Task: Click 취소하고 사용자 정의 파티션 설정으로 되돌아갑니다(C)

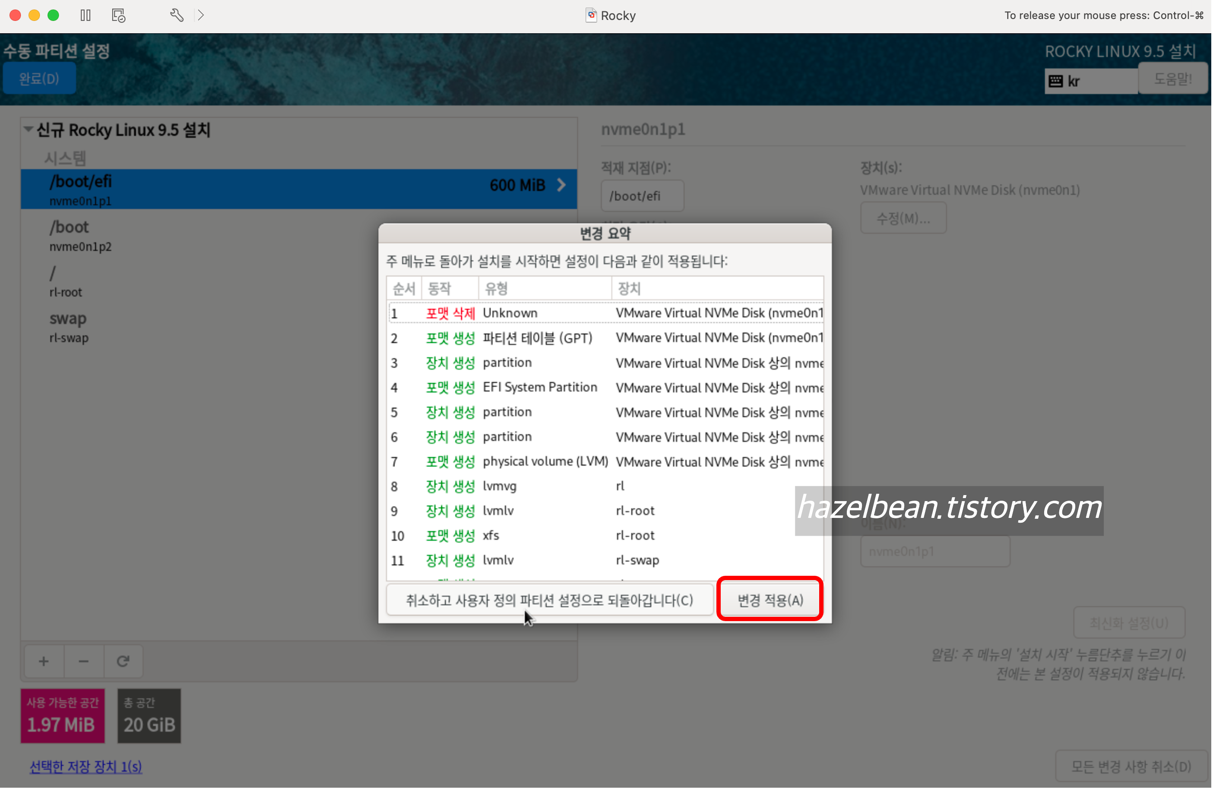Action: (x=550, y=600)
